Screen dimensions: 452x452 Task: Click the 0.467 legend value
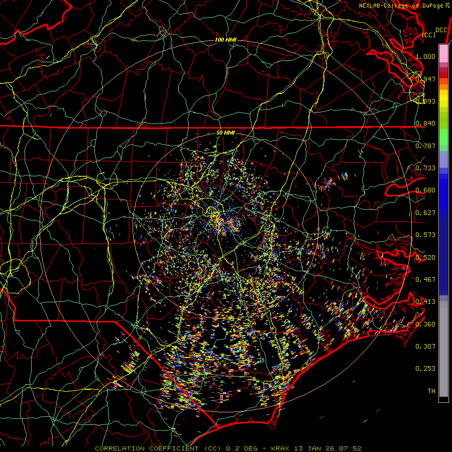pos(425,280)
